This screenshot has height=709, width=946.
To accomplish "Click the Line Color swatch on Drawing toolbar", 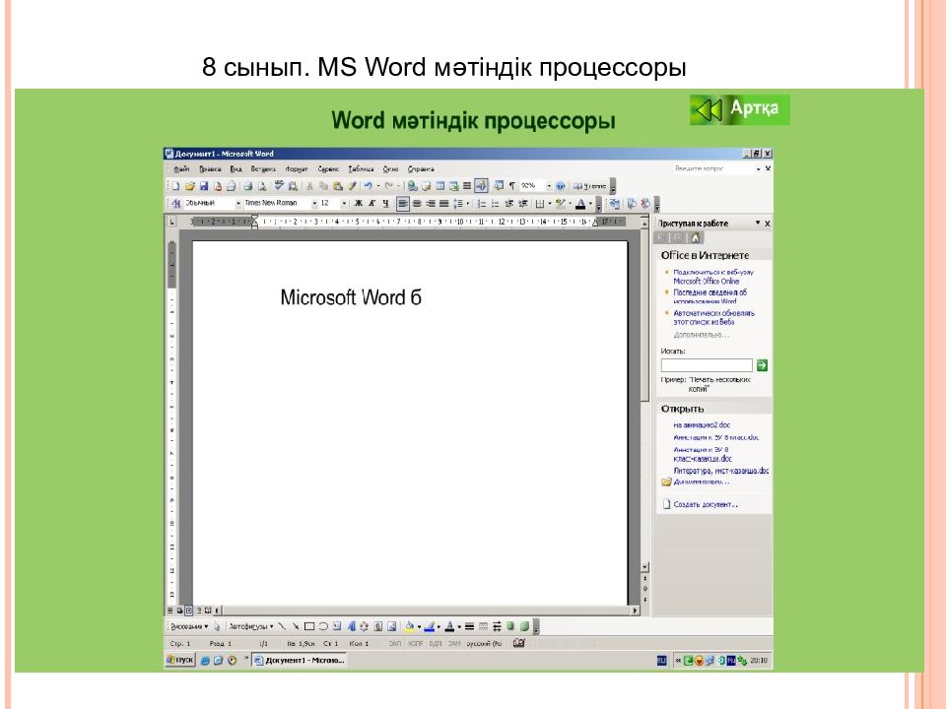I will [430, 626].
